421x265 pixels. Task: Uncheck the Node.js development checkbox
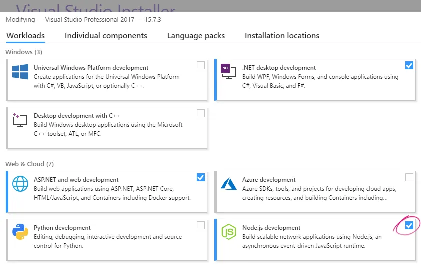409,225
